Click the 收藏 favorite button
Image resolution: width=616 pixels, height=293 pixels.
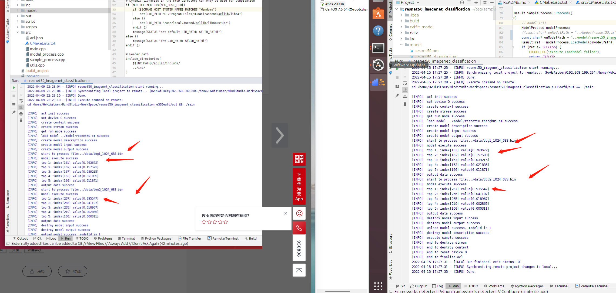[x=73, y=271]
